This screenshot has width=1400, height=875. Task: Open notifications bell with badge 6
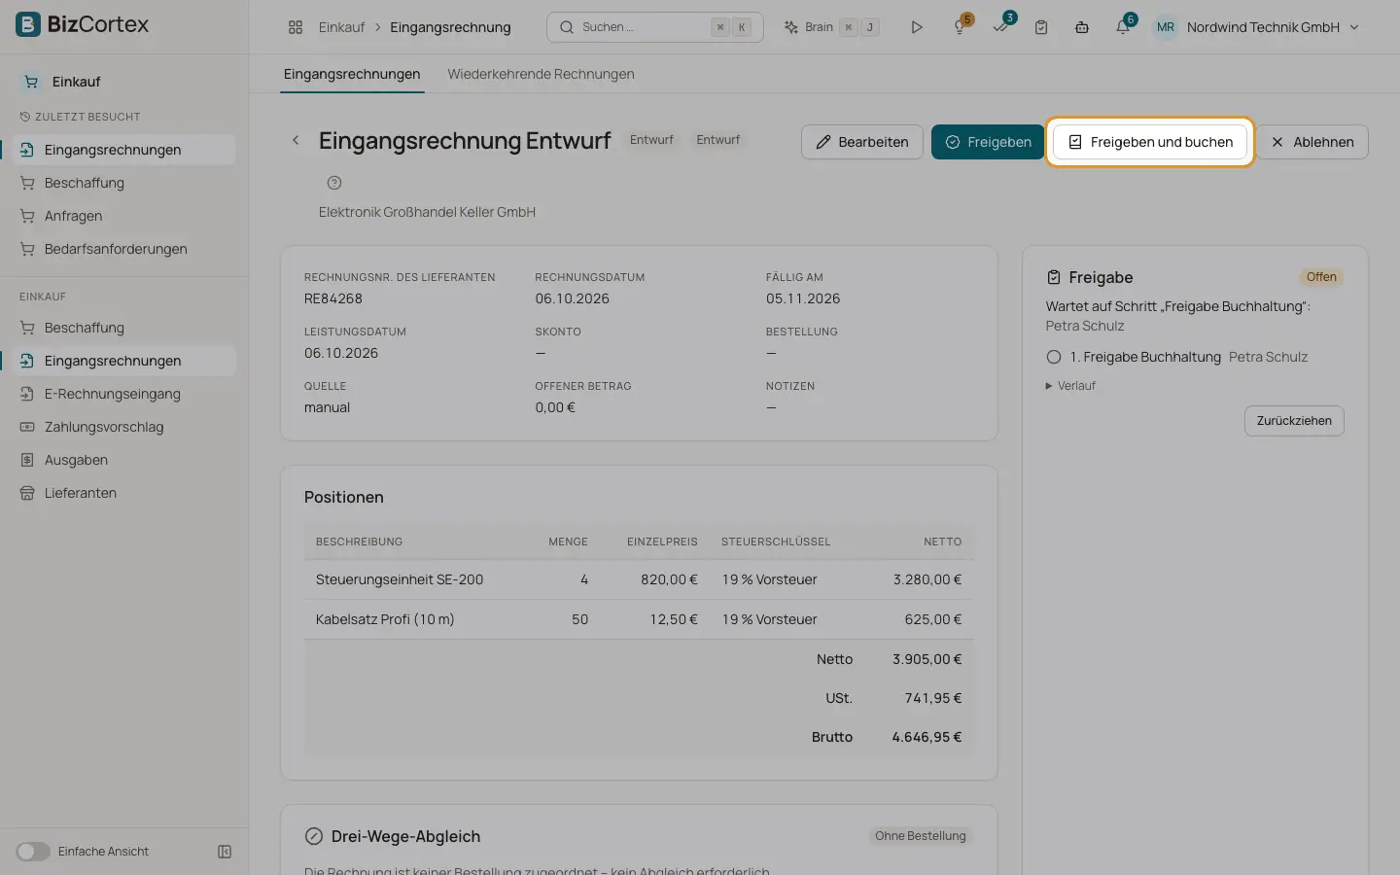(1123, 26)
